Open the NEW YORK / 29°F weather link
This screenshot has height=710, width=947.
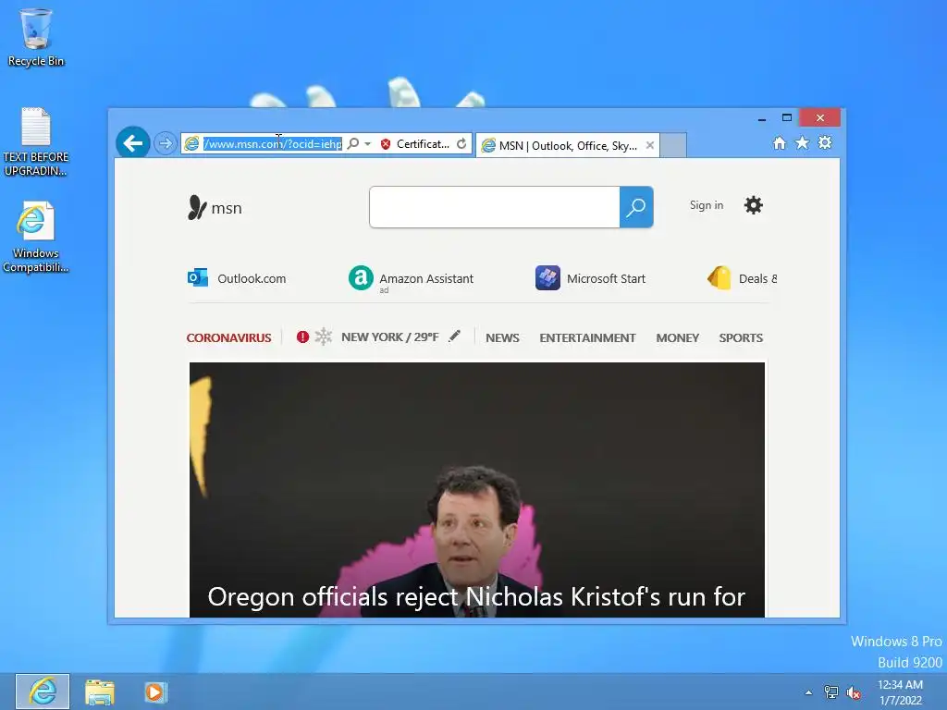click(x=390, y=337)
